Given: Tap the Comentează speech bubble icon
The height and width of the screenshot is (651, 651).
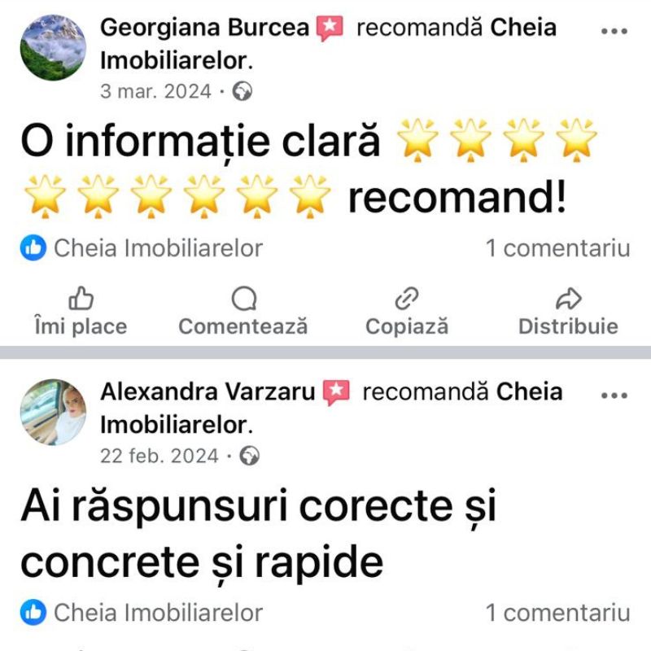Looking at the screenshot, I should pyautogui.click(x=243, y=299).
